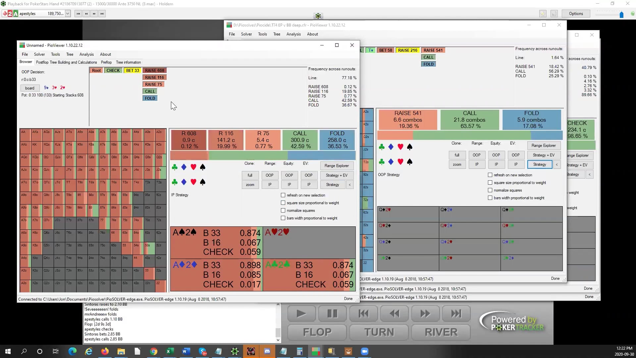Open the Solver menu in Unnamed PioViewer
Image resolution: width=636 pixels, height=358 pixels.
[x=39, y=54]
